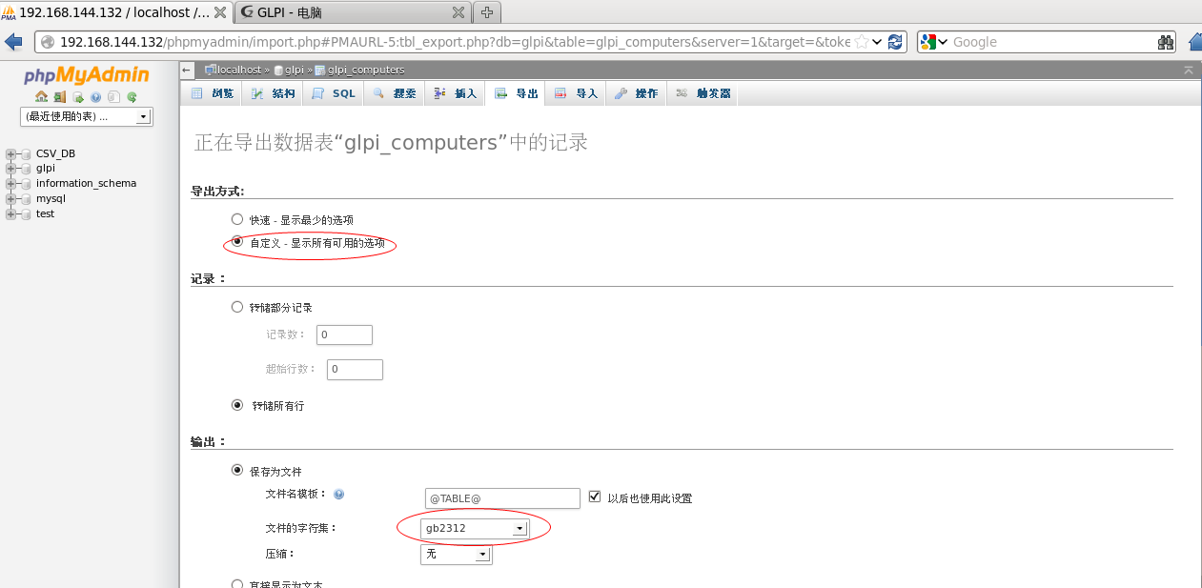Open the query window icon in sidebar
Screen dimensions: 1202x588
point(78,97)
